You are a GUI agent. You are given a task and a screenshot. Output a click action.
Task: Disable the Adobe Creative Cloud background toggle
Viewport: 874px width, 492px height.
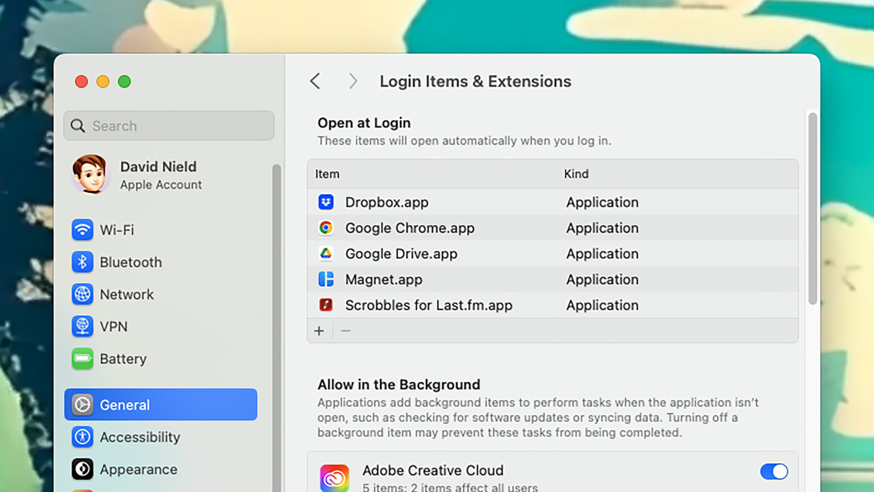point(774,472)
